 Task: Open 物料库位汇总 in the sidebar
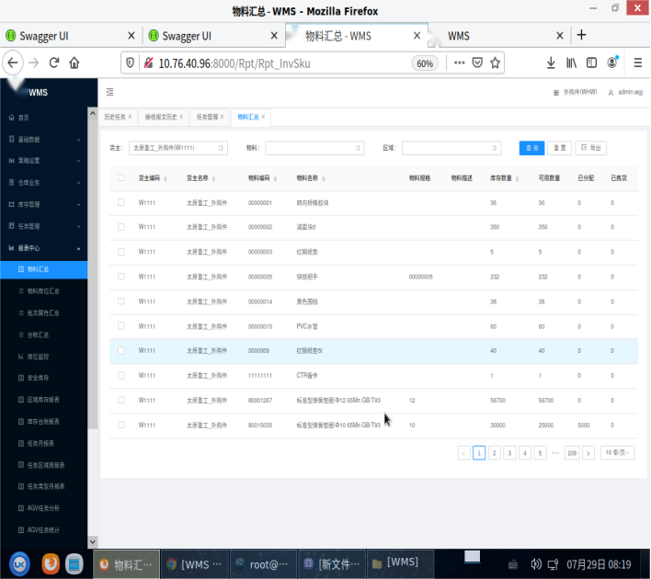pyautogui.click(x=43, y=291)
